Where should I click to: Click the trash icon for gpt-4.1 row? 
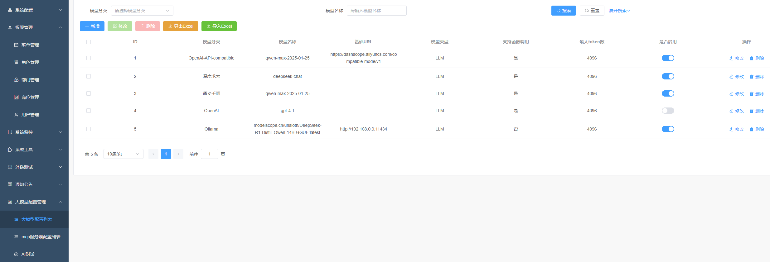tap(752, 111)
